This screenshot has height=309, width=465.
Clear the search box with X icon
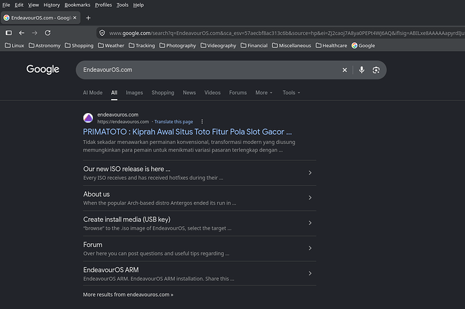point(344,70)
